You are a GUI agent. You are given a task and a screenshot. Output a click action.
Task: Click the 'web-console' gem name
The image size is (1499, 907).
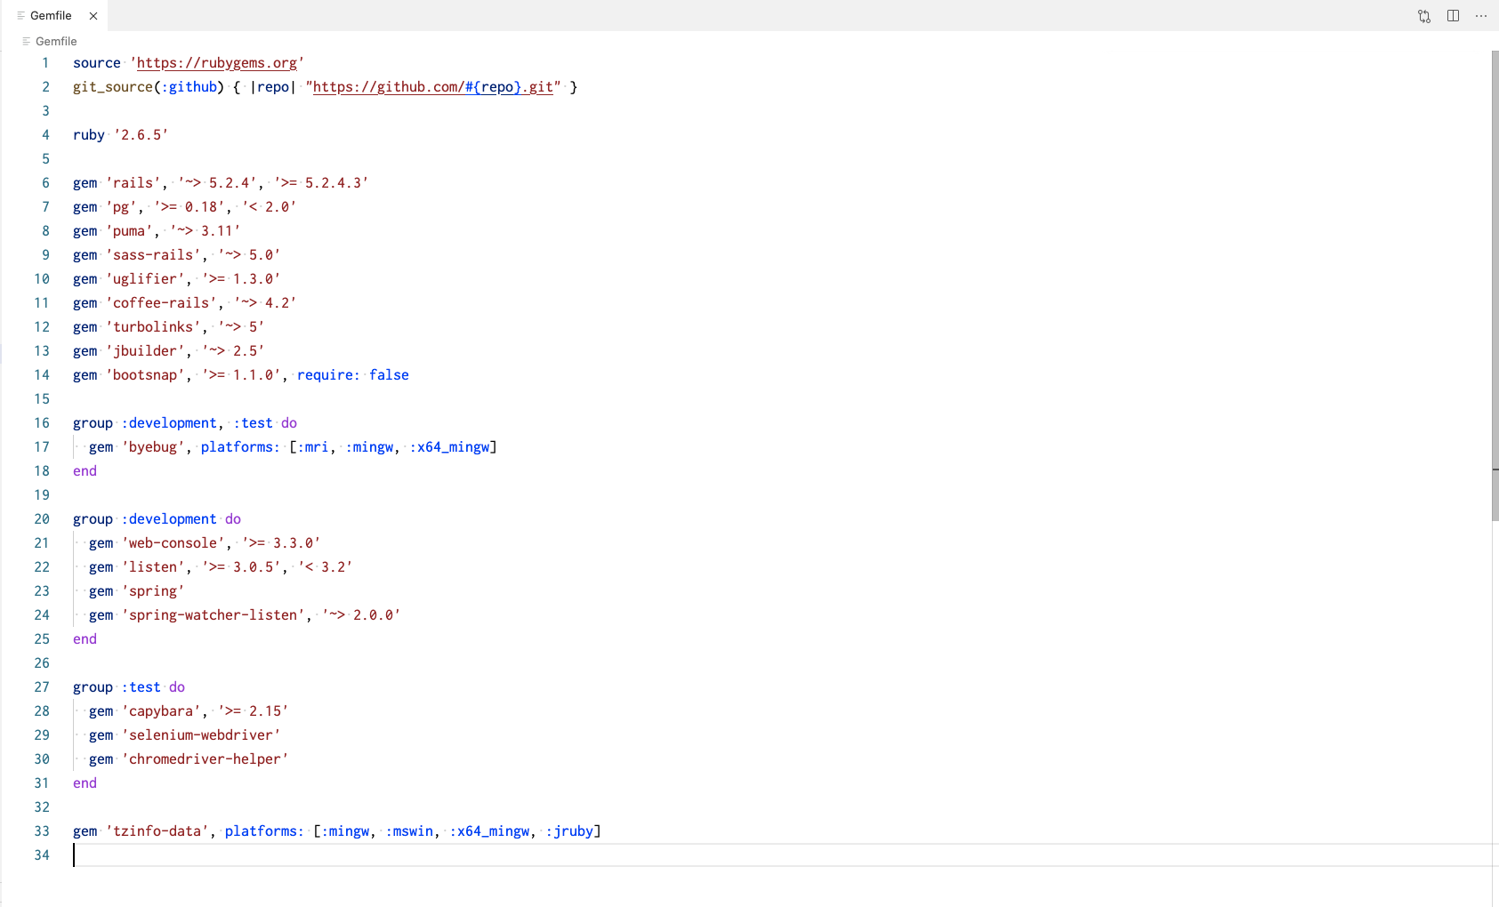click(173, 543)
